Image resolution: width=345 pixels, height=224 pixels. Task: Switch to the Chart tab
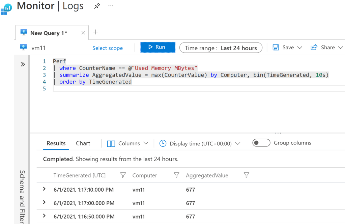[x=83, y=143]
